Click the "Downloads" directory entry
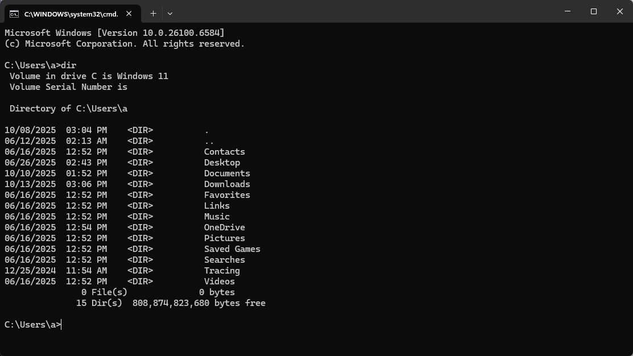Image resolution: width=633 pixels, height=356 pixels. [x=226, y=184]
